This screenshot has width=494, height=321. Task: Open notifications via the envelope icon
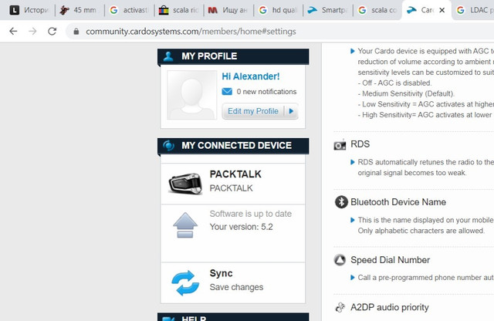pos(227,92)
